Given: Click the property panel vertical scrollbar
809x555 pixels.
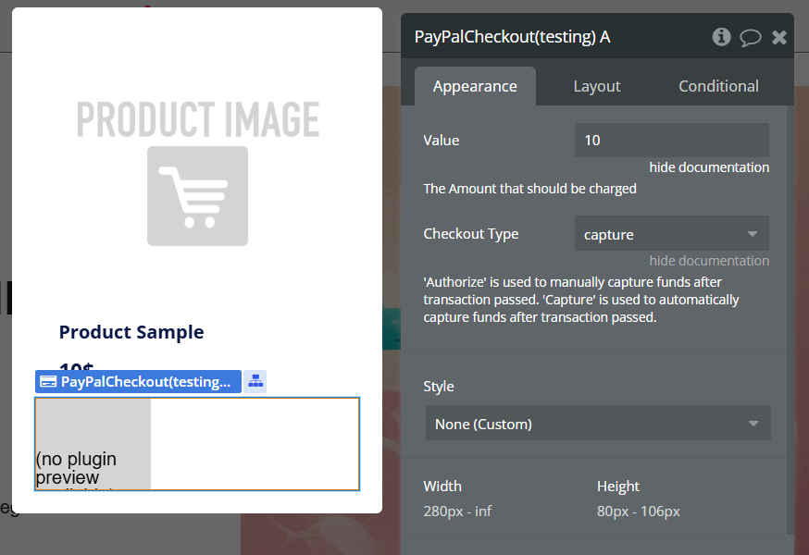Looking at the screenshot, I should point(790,320).
